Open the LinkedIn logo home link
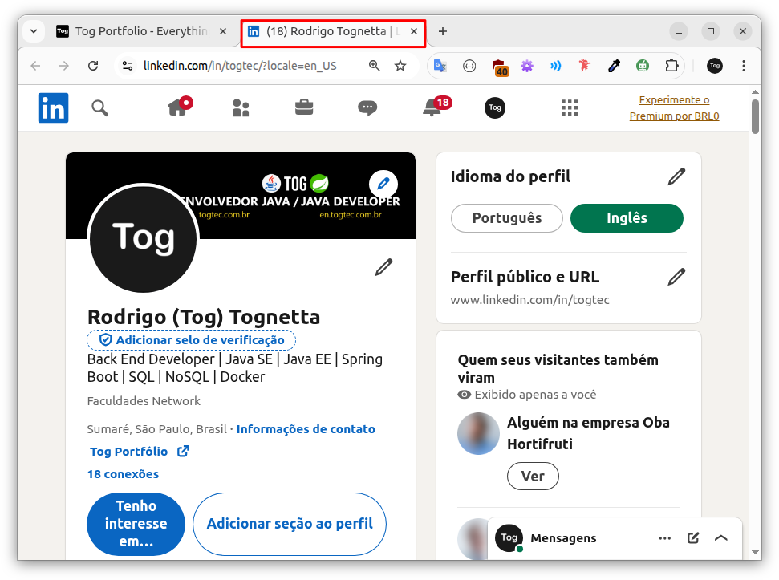 click(53, 107)
